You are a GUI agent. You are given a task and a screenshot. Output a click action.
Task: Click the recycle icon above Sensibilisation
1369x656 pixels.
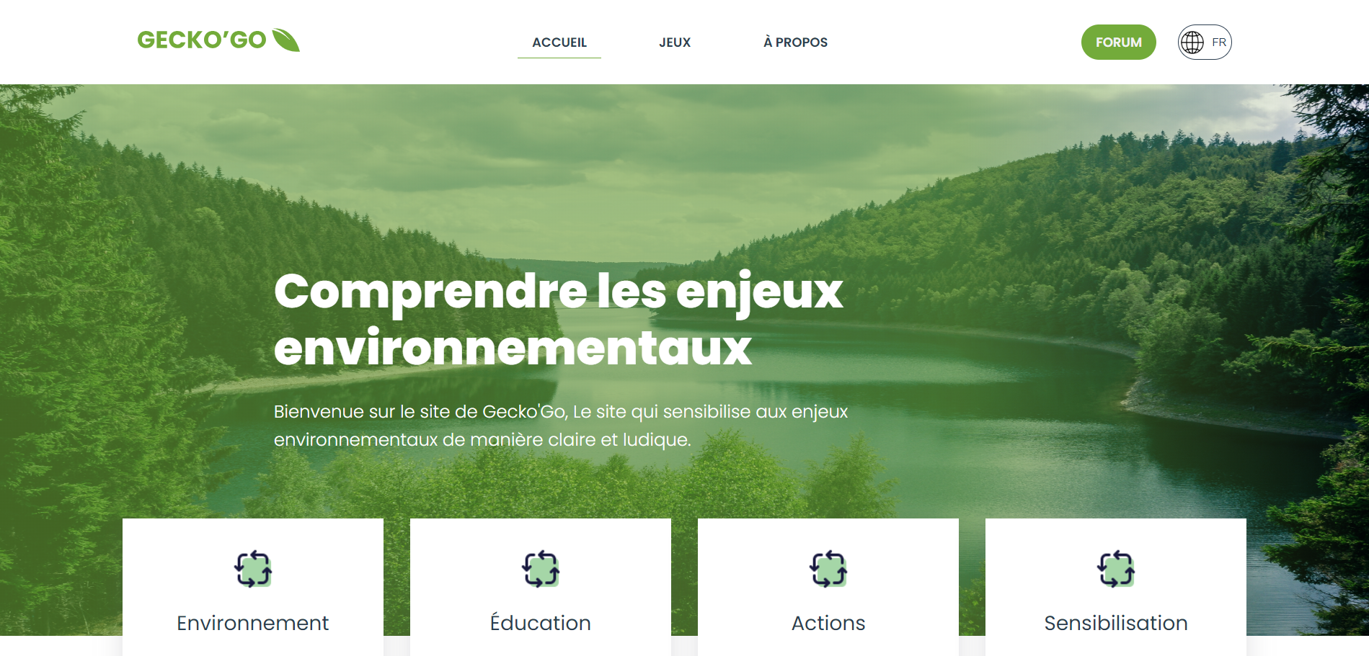coord(1116,569)
